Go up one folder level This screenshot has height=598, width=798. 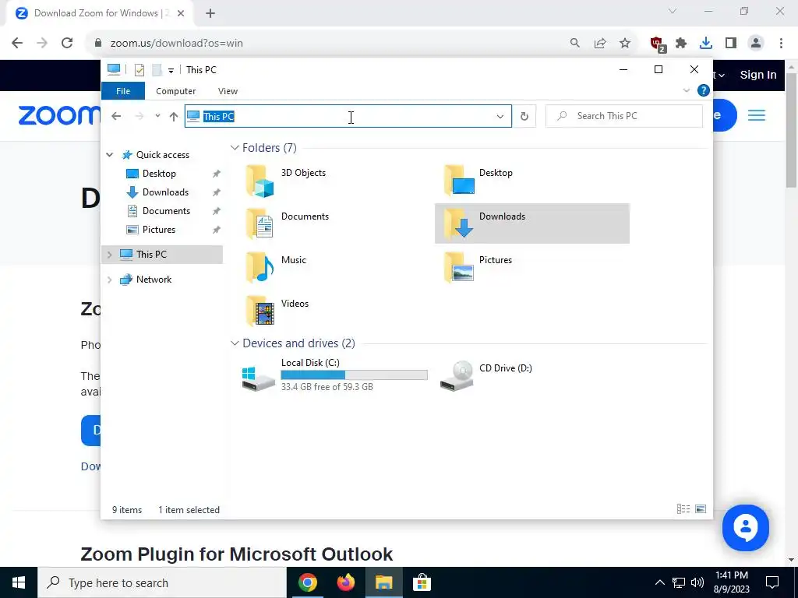(x=174, y=117)
